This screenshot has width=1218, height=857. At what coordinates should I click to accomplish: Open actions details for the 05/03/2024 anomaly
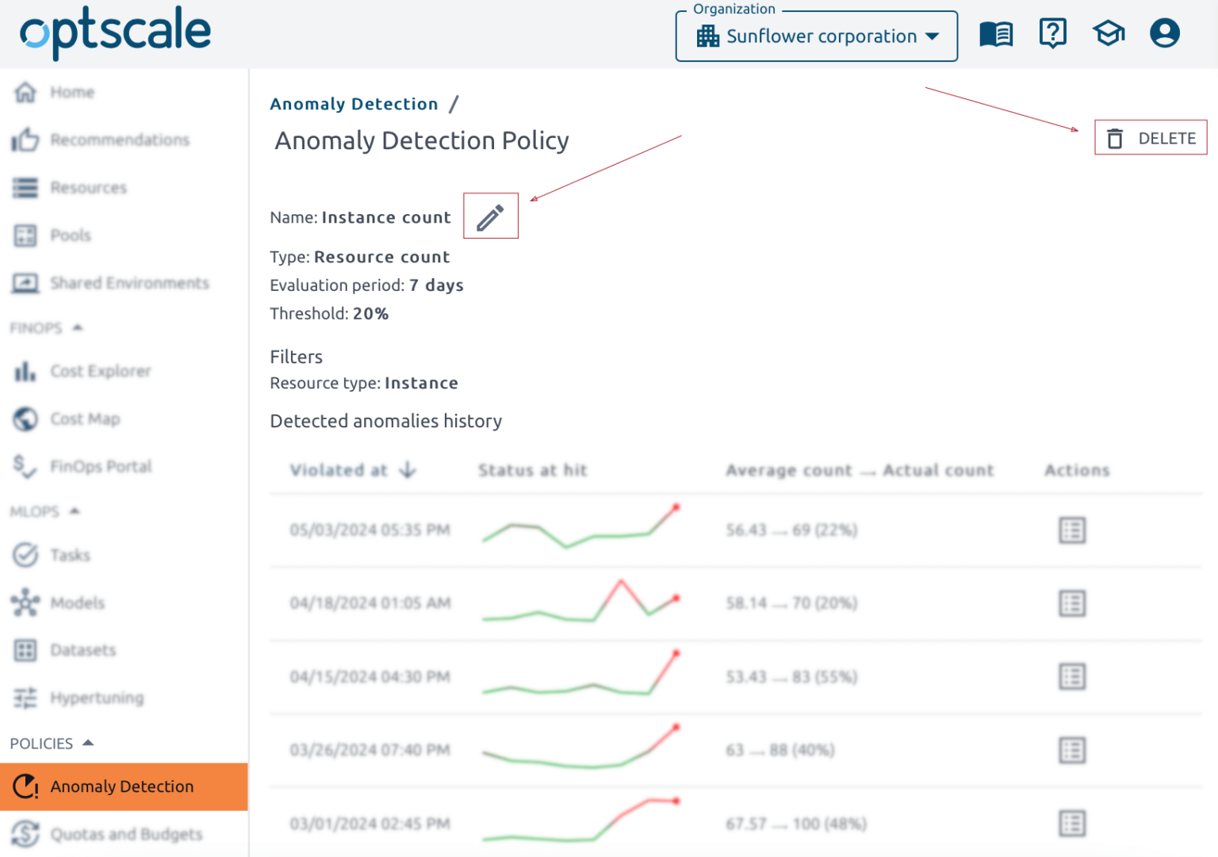(1072, 530)
